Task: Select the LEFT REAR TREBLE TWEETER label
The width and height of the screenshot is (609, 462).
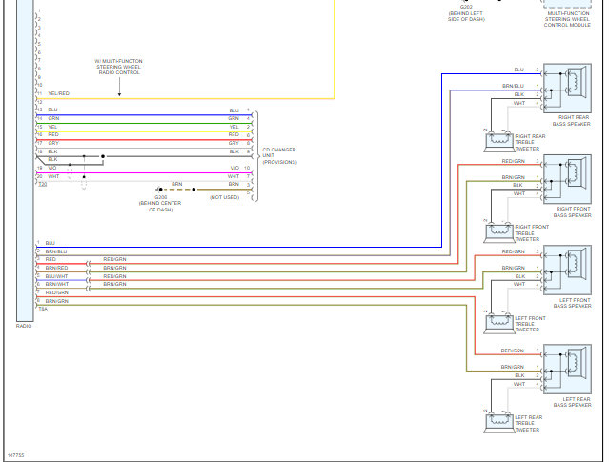Action: click(529, 423)
